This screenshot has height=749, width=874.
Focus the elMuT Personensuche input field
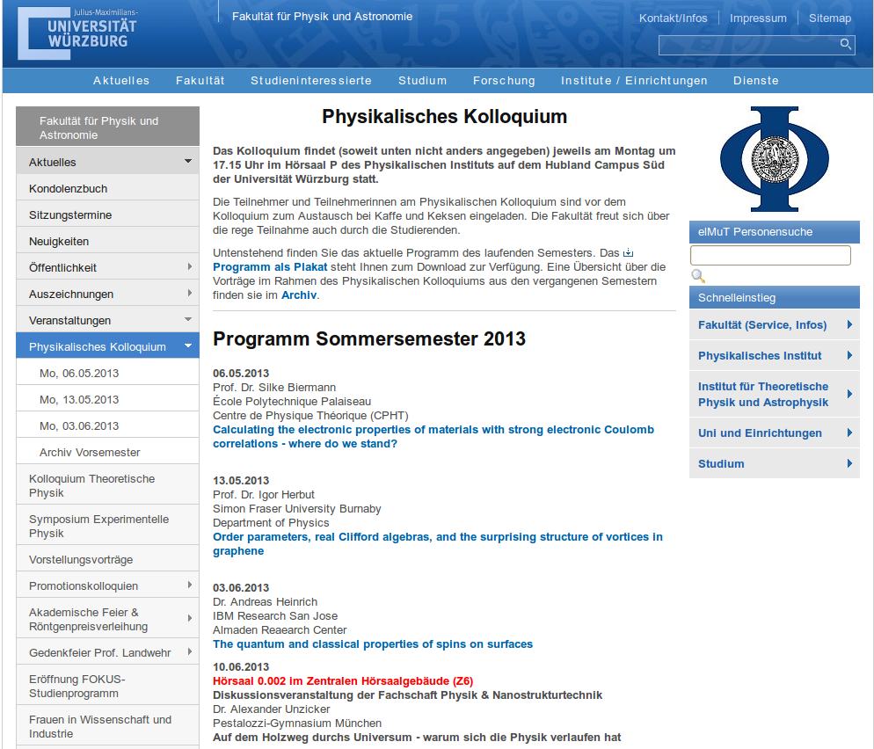(770, 255)
